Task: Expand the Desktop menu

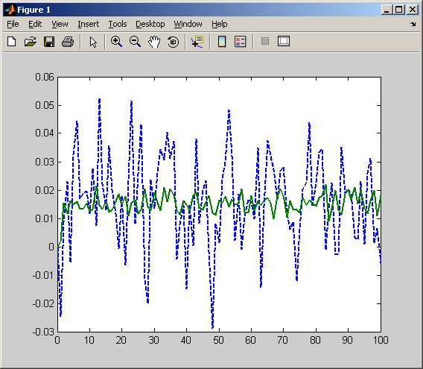Action: [150, 24]
